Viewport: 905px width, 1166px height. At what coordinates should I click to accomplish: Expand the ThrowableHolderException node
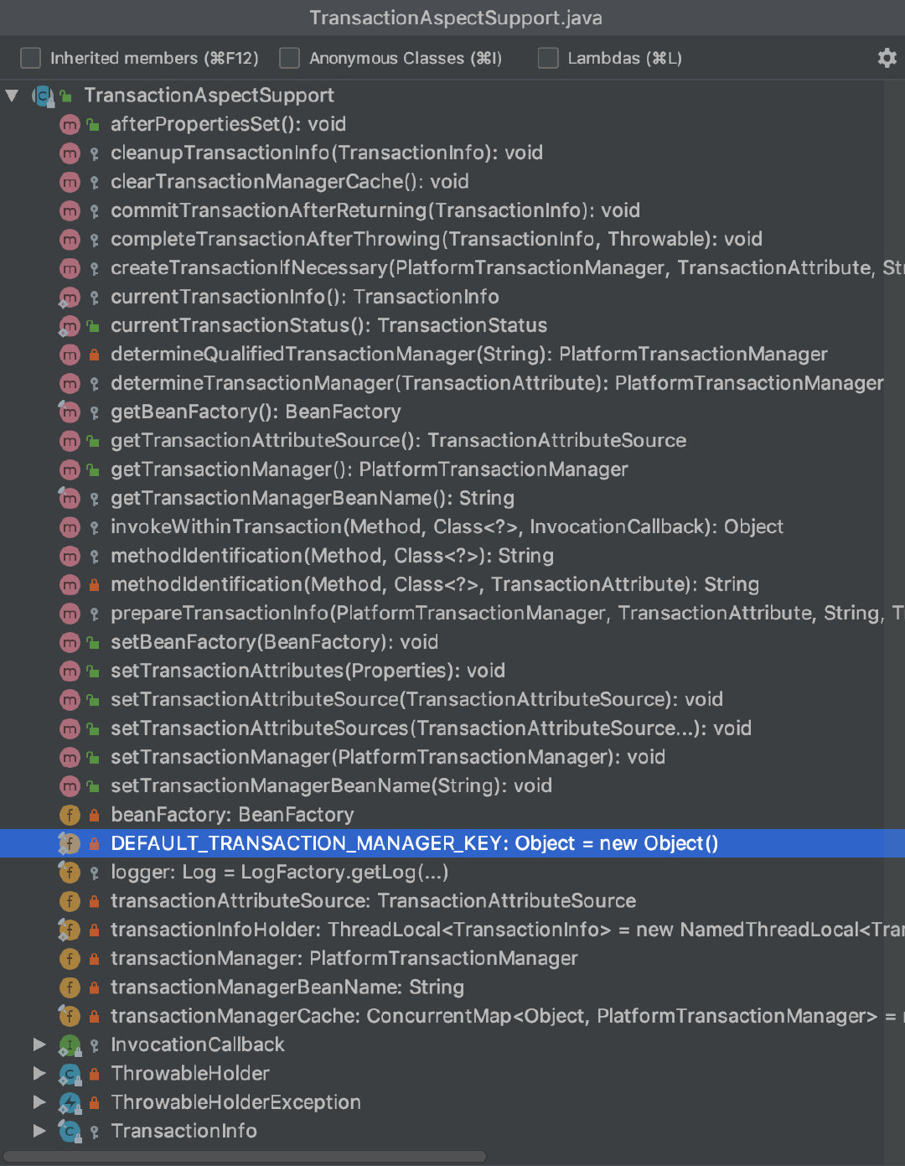(x=39, y=1102)
